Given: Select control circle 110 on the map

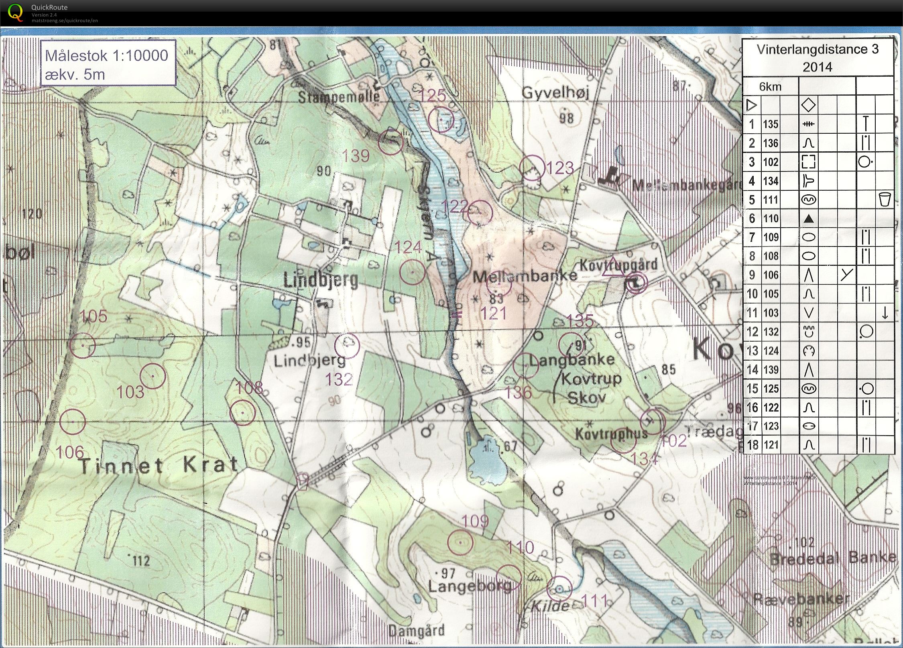Looking at the screenshot, I should click(509, 577).
